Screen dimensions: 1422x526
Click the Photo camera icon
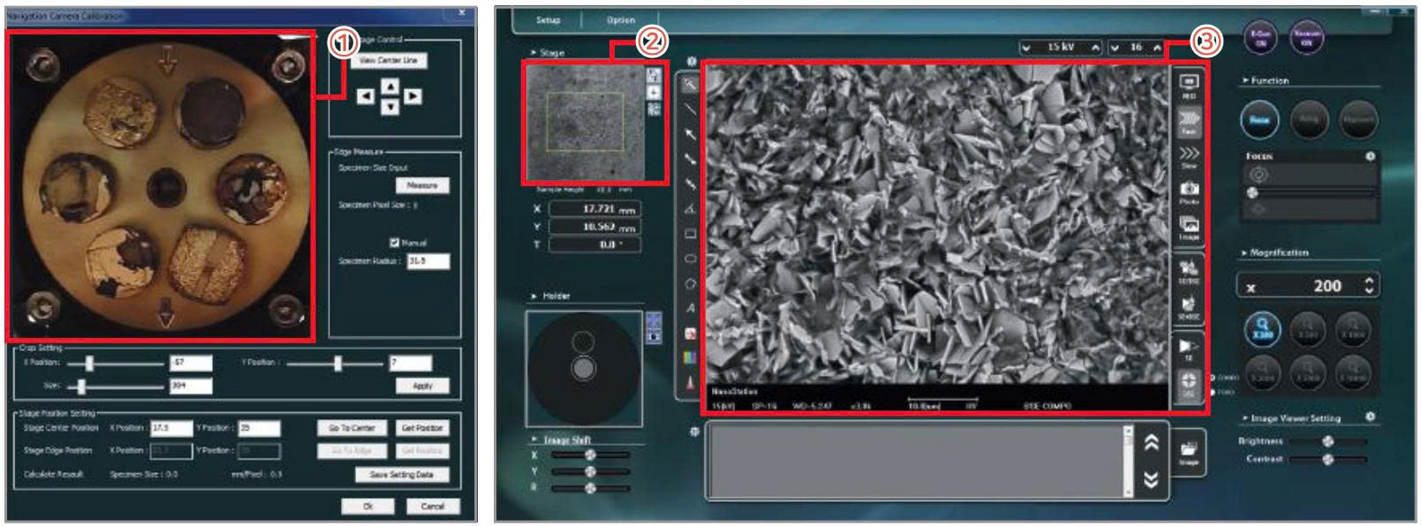coord(1189,190)
